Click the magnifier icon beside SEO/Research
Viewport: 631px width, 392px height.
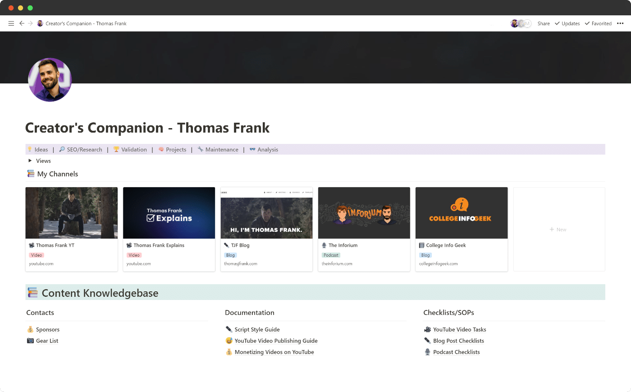tap(62, 149)
